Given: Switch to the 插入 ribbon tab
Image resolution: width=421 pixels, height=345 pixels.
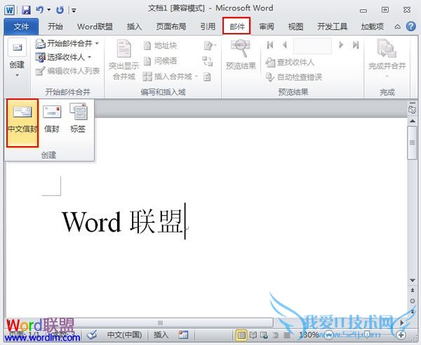Looking at the screenshot, I should (x=134, y=27).
